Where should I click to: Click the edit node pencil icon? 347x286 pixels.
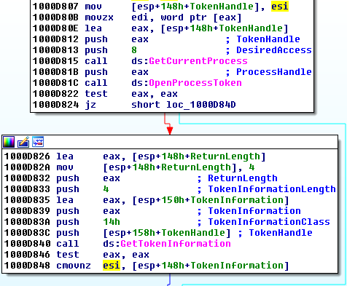tap(23, 142)
